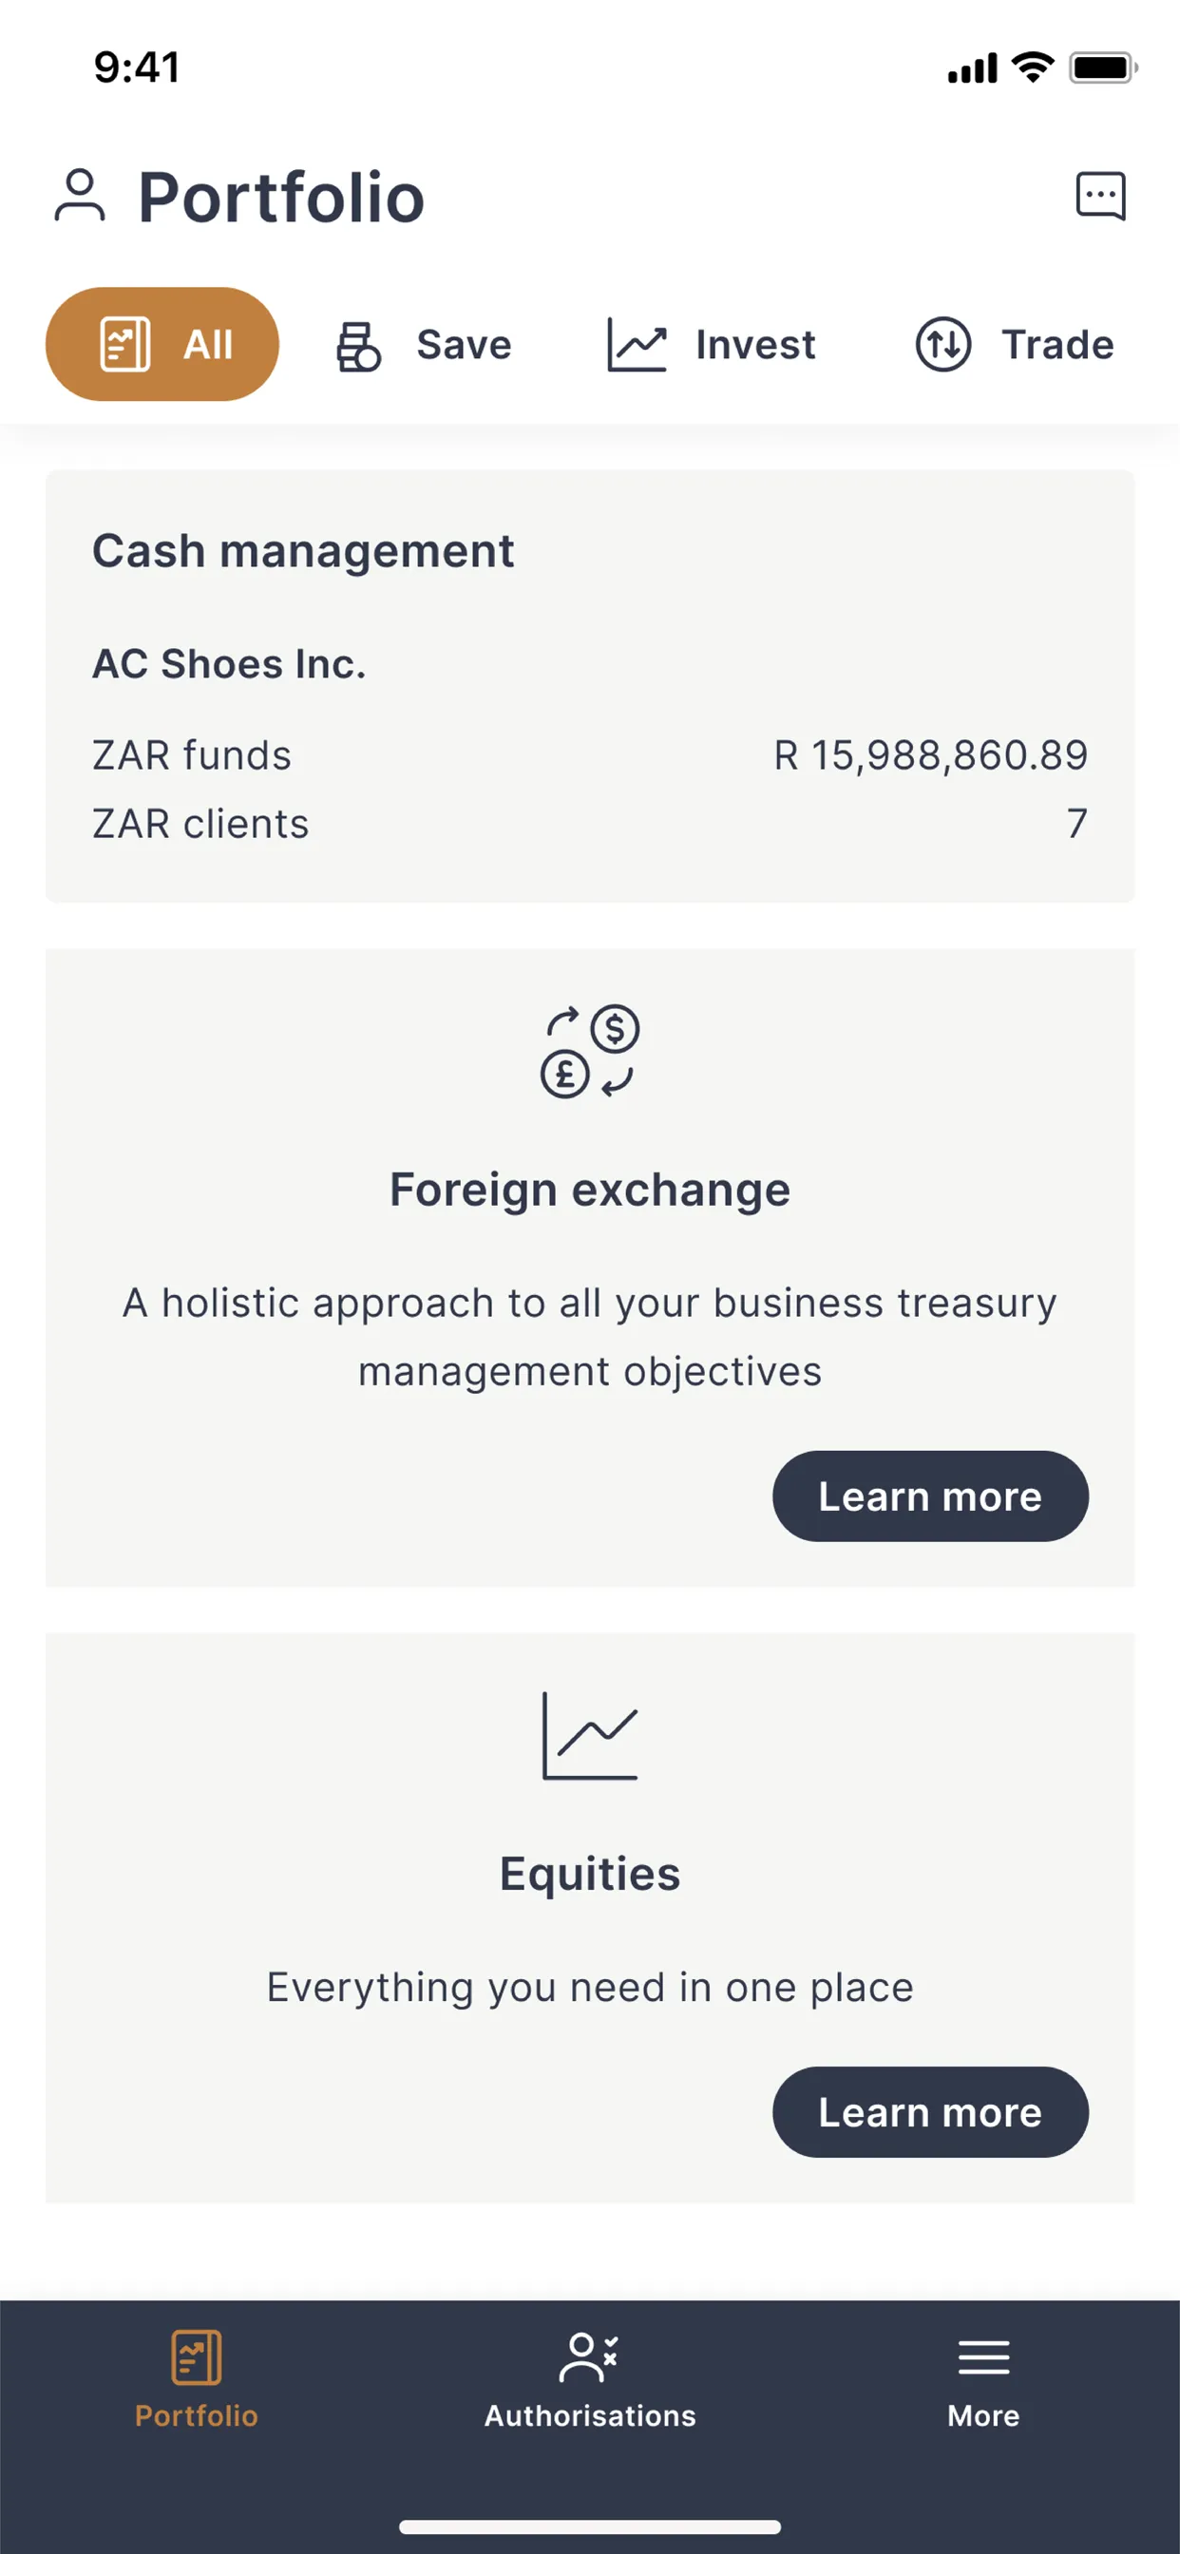The width and height of the screenshot is (1180, 2554).
Task: Open the Cash management card heading
Action: pyautogui.click(x=303, y=551)
